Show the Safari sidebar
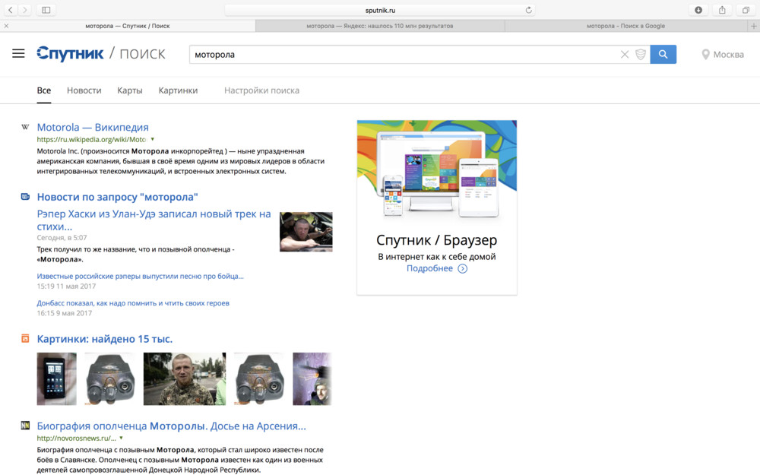The width and height of the screenshot is (760, 475). 46,10
